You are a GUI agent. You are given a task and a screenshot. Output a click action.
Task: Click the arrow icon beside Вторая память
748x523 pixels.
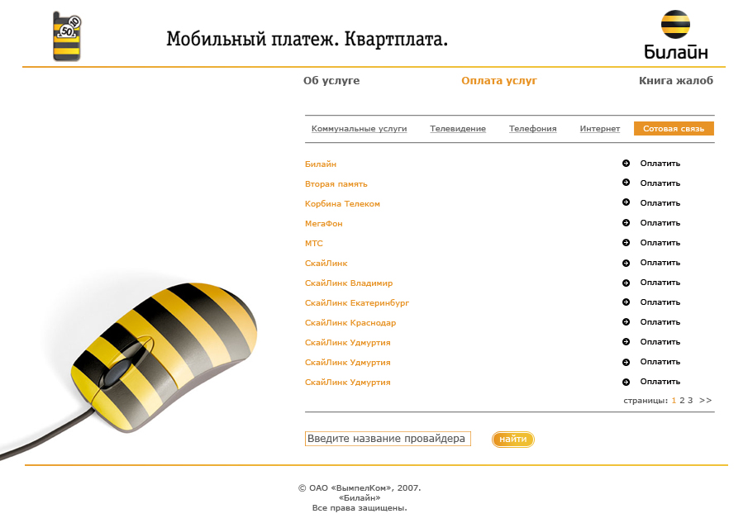pyautogui.click(x=626, y=183)
